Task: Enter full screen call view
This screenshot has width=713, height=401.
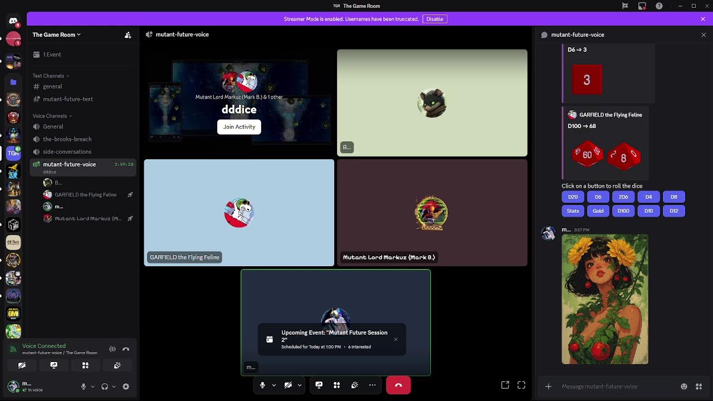Action: tap(521, 385)
